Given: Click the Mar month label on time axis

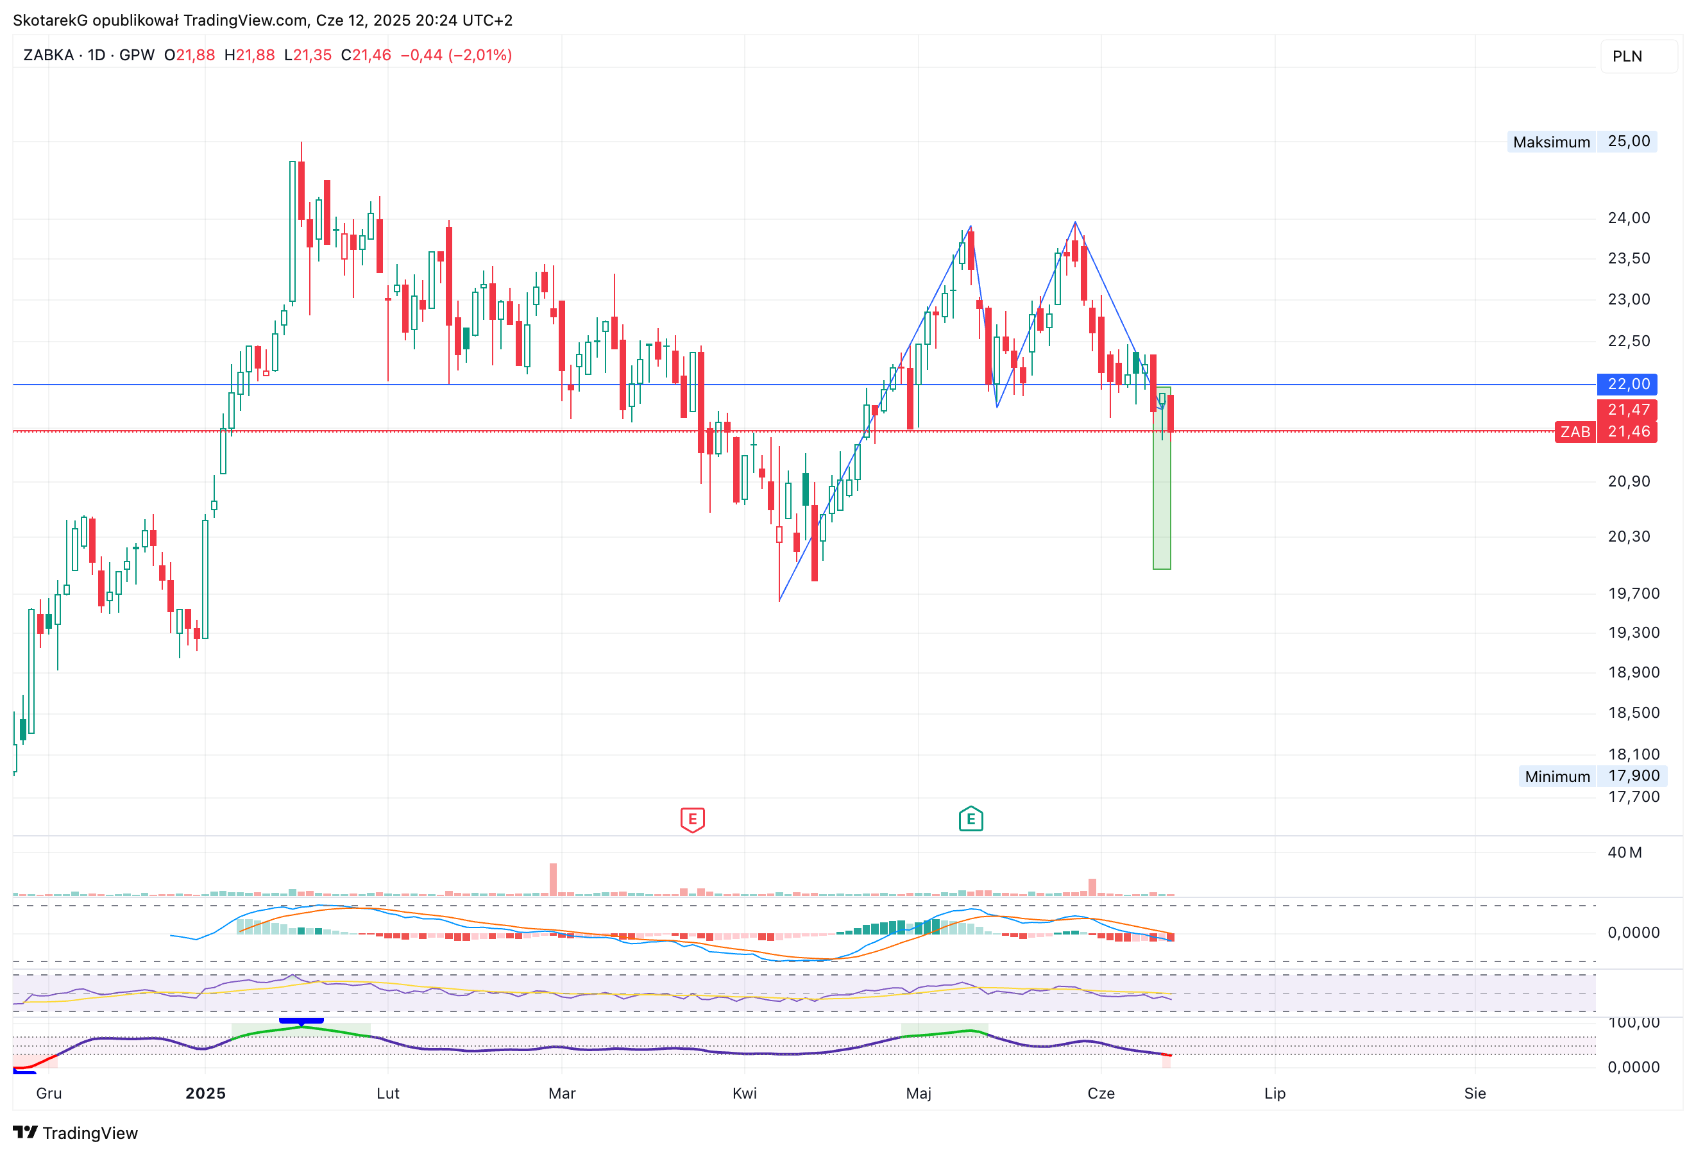Looking at the screenshot, I should coord(562,1093).
